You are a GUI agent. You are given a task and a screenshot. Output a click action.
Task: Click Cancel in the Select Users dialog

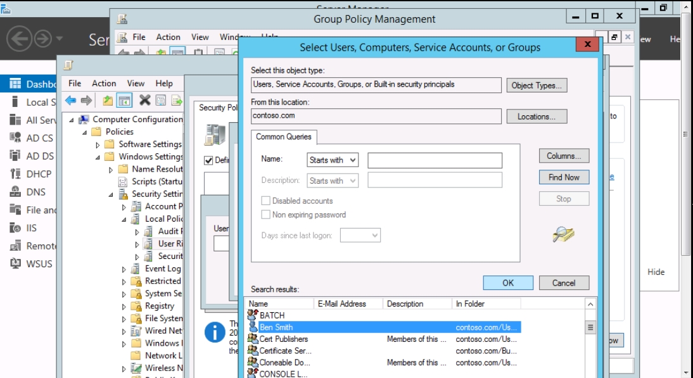(x=564, y=283)
